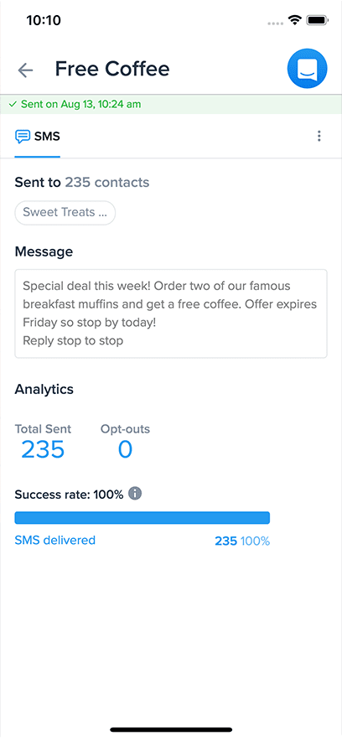This screenshot has height=741, width=342.
Task: Open the blue chat smile icon
Action: click(x=308, y=69)
